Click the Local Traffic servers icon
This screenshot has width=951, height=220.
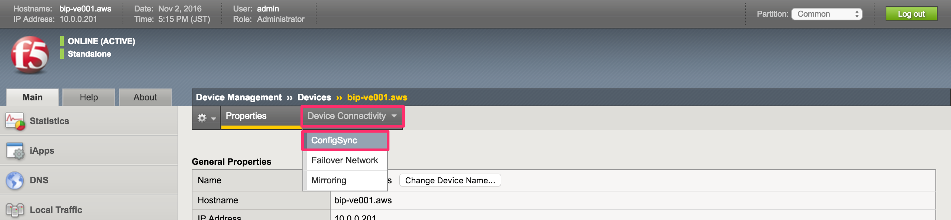click(15, 210)
